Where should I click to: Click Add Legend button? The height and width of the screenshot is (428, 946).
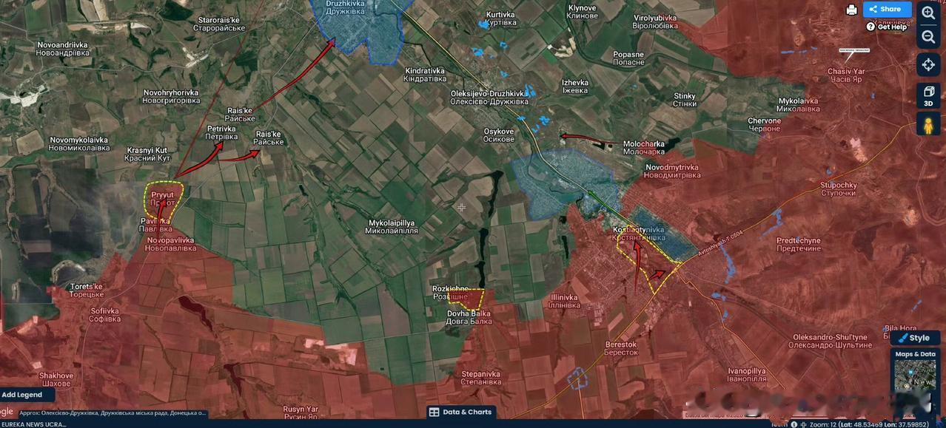click(22, 395)
